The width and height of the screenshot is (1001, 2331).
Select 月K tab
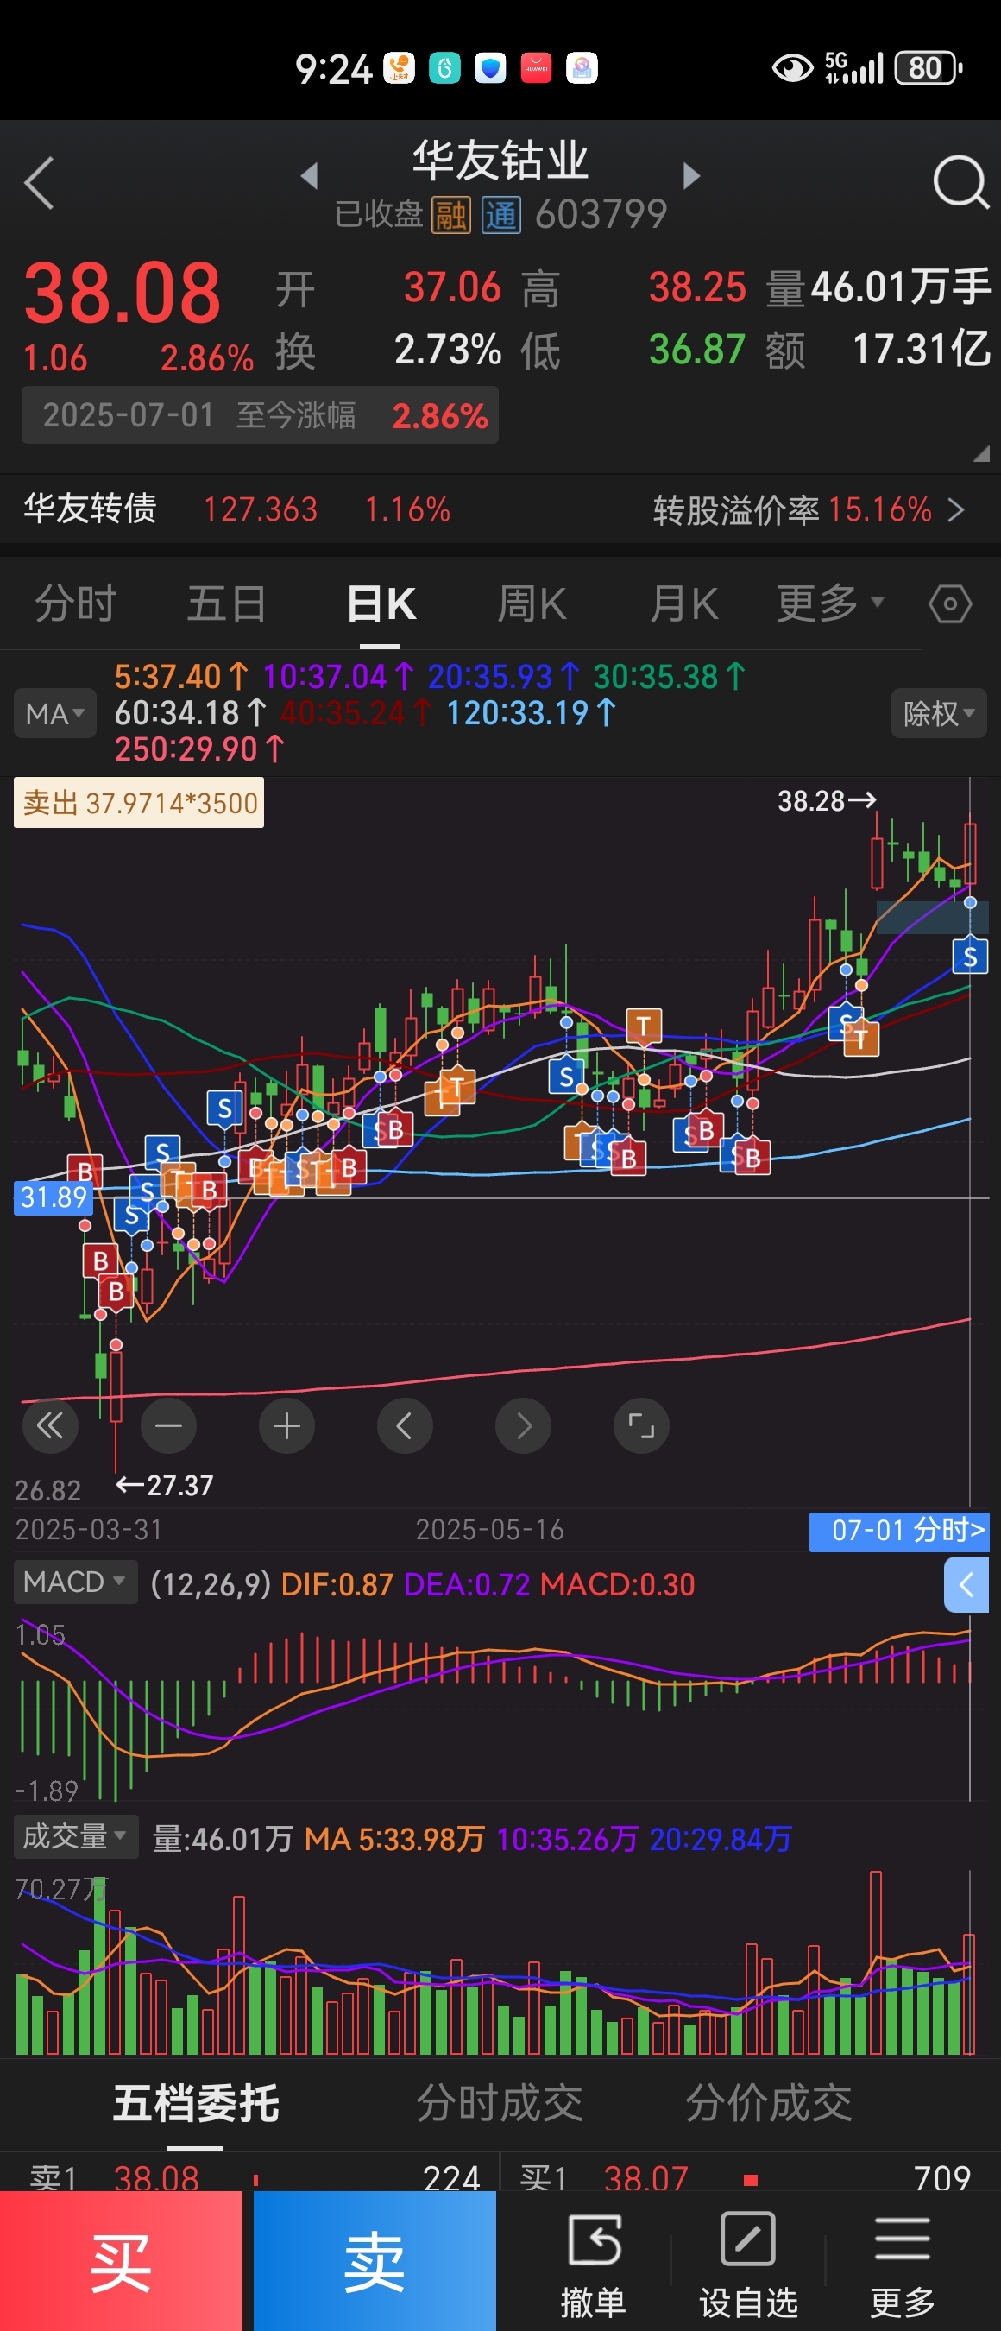(683, 603)
